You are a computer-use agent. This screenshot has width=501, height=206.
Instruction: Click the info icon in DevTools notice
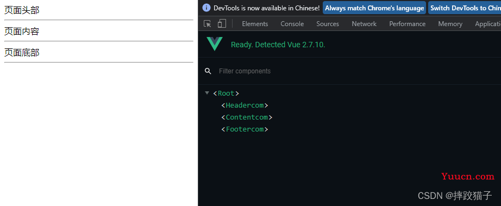[206, 8]
